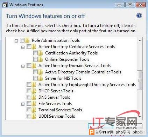Click folder icon beside Terminal Services Tools
This screenshot has height=137, width=148.
pyautogui.click(x=34, y=110)
